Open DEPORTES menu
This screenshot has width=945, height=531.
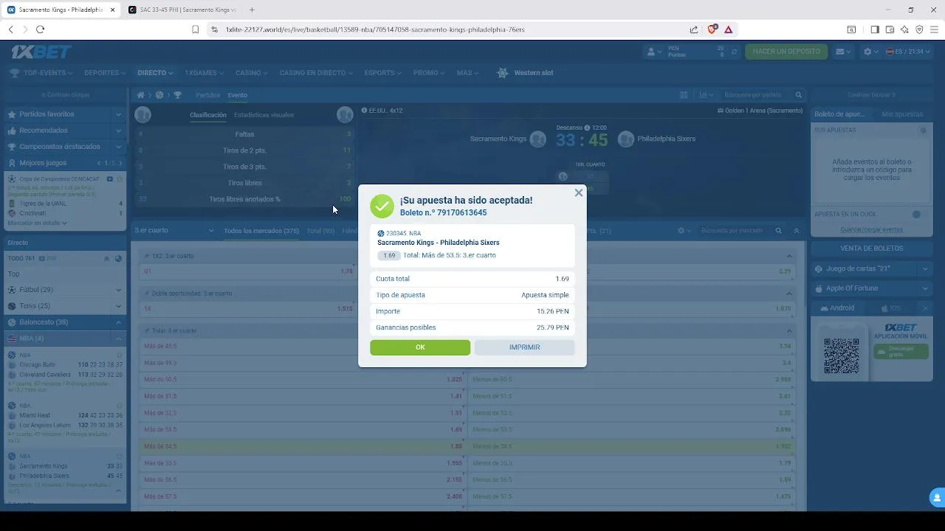(x=106, y=73)
